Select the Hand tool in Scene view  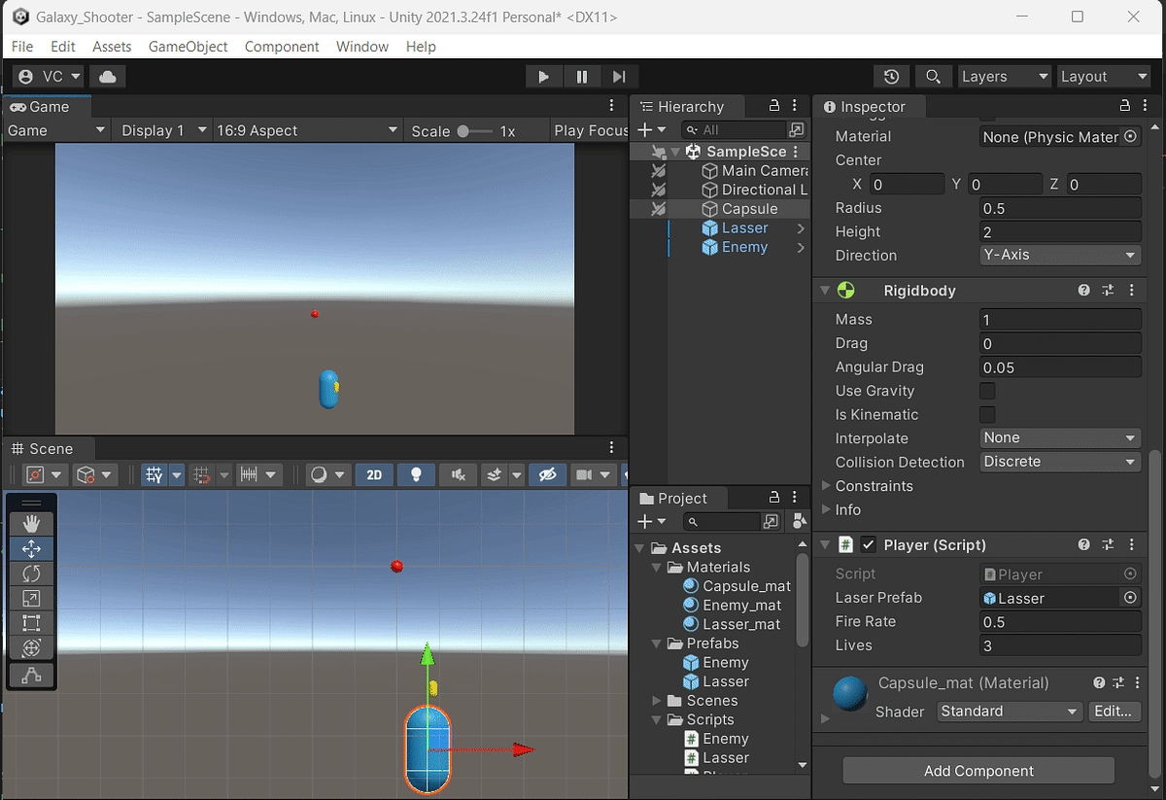(31, 523)
